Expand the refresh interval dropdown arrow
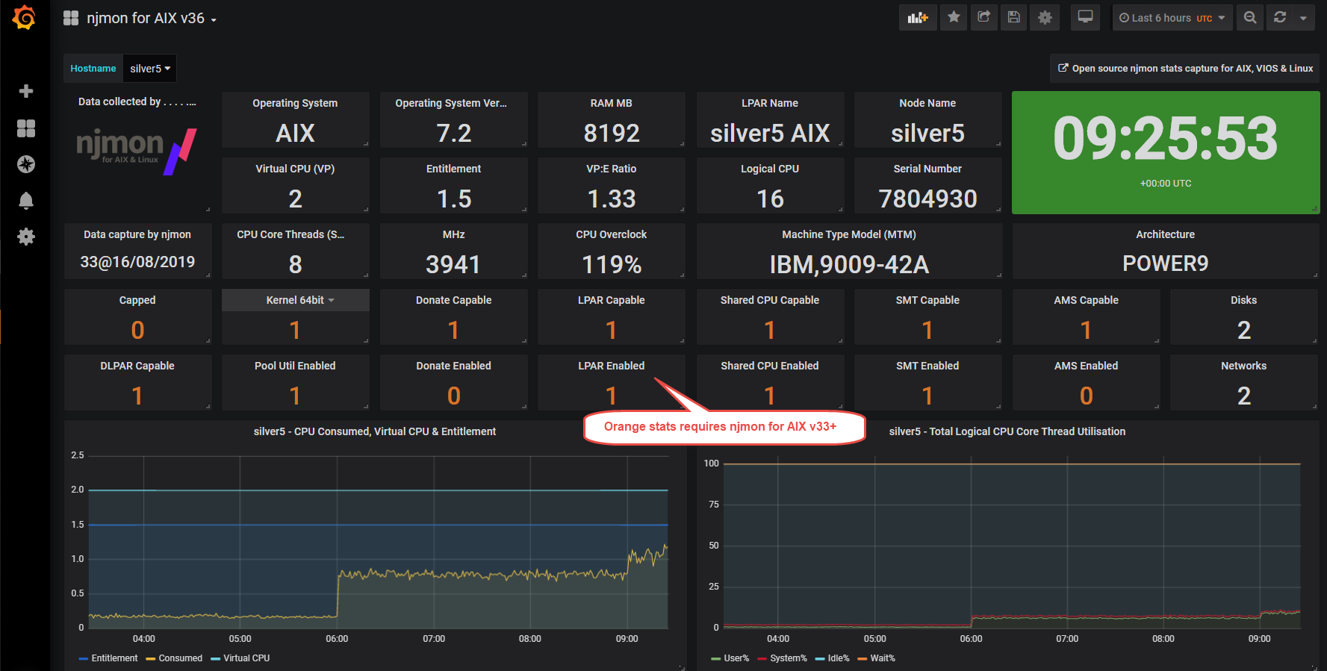This screenshot has width=1327, height=671. pos(1303,18)
